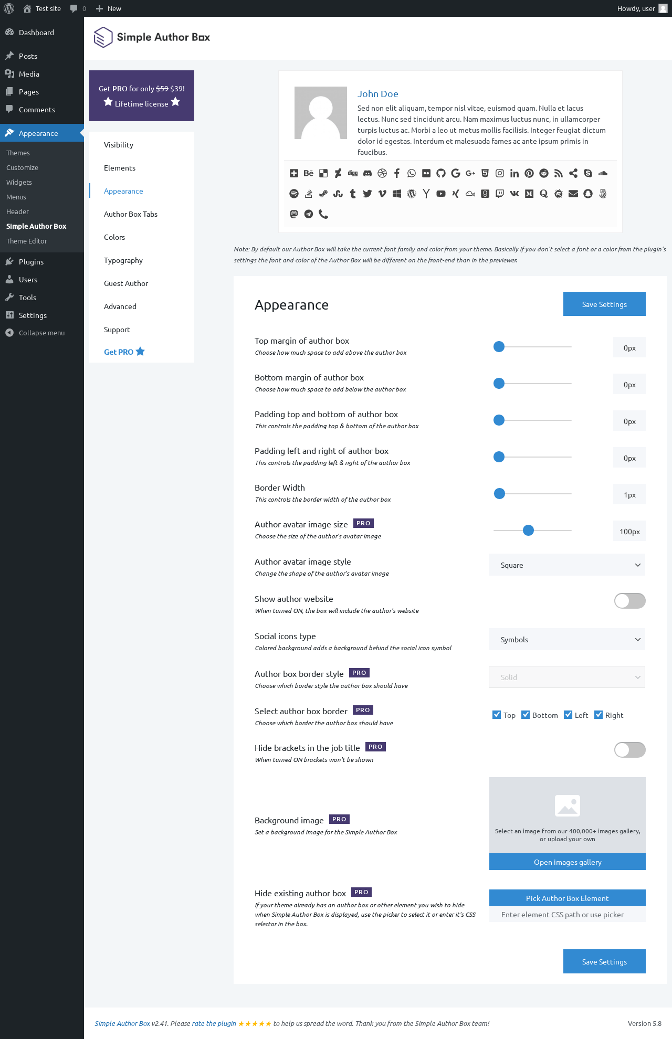Click the SoundCloud social icon
Viewport: 672px width, 1039px height.
tap(603, 173)
